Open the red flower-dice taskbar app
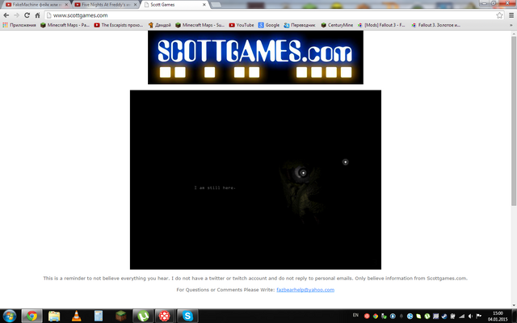Image resolution: width=517 pixels, height=323 pixels. point(165,316)
